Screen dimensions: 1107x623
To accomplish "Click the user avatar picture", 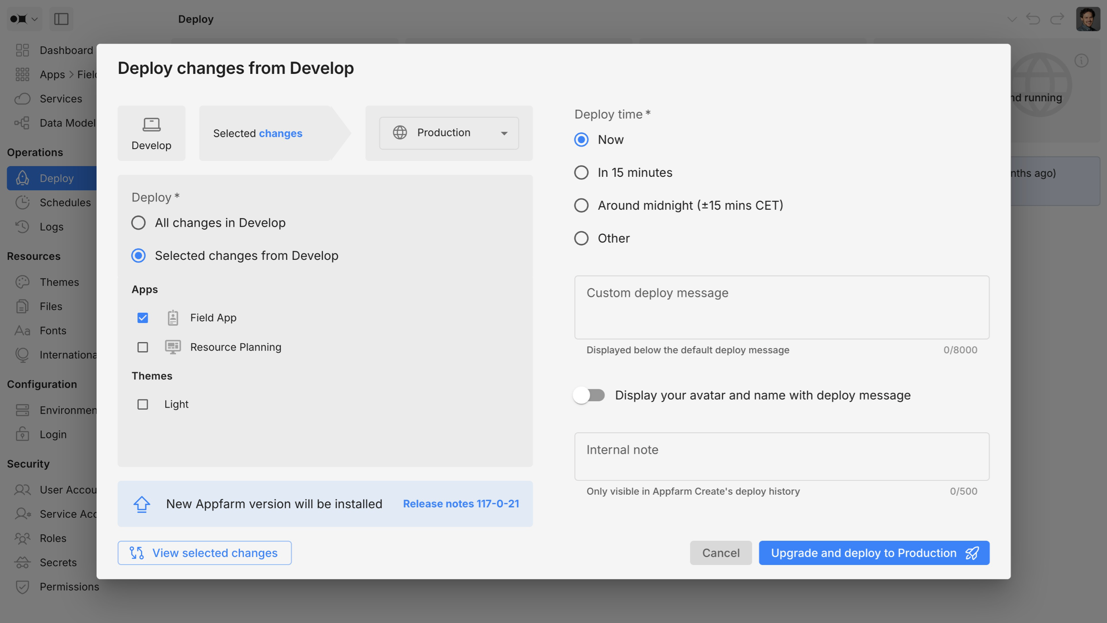I will tap(1088, 19).
